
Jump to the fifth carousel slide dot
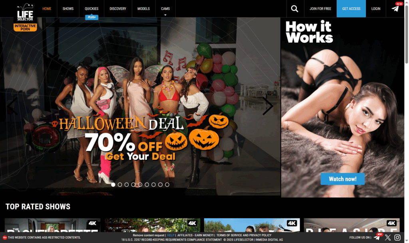pyautogui.click(x=140, y=184)
